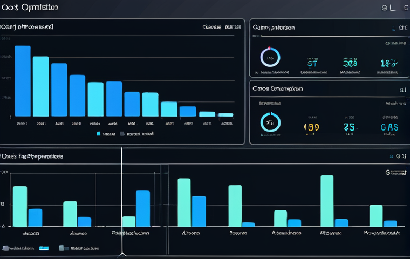
Task: Open the filter text at the bar chart panel's header right
Action: 222,27
